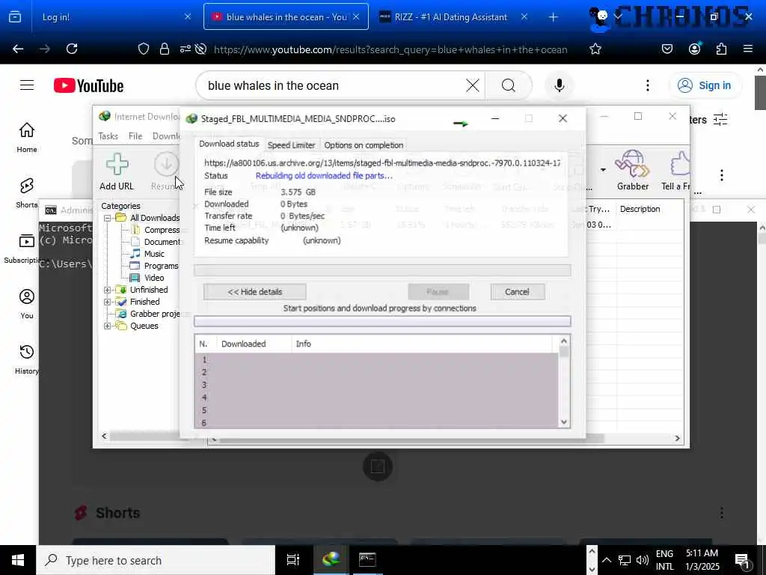Open Firefox View tab overview icon

(x=15, y=17)
